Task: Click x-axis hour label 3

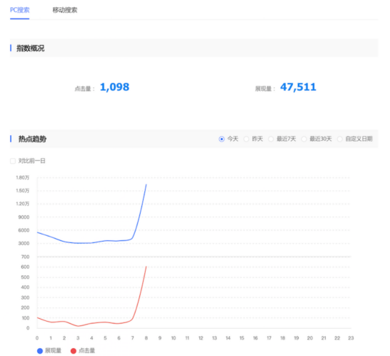Action: (x=78, y=338)
